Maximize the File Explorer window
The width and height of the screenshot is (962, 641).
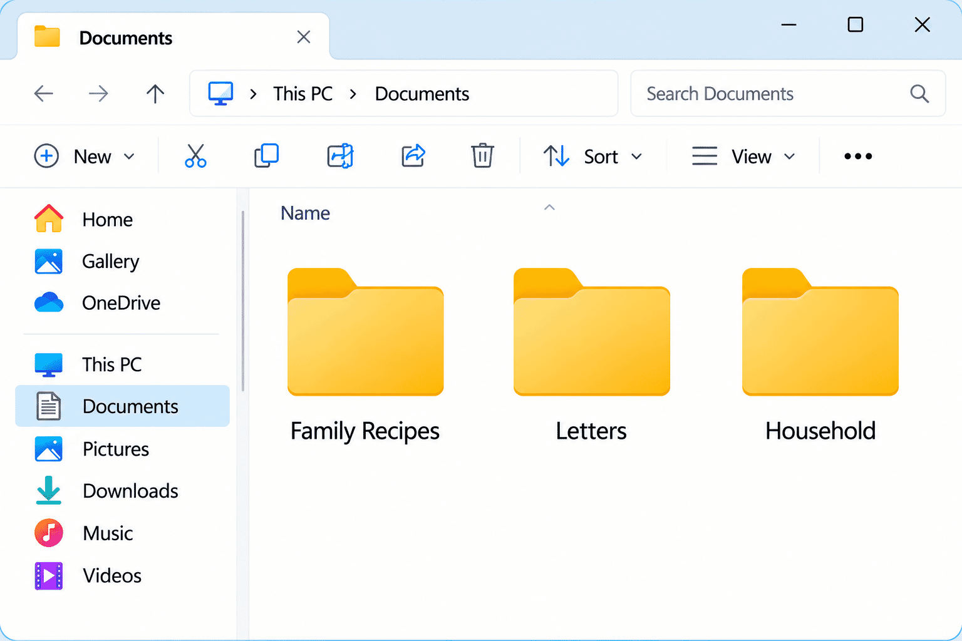(856, 25)
